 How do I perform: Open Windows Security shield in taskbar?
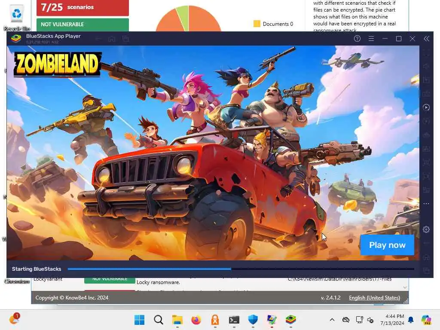coord(253,320)
